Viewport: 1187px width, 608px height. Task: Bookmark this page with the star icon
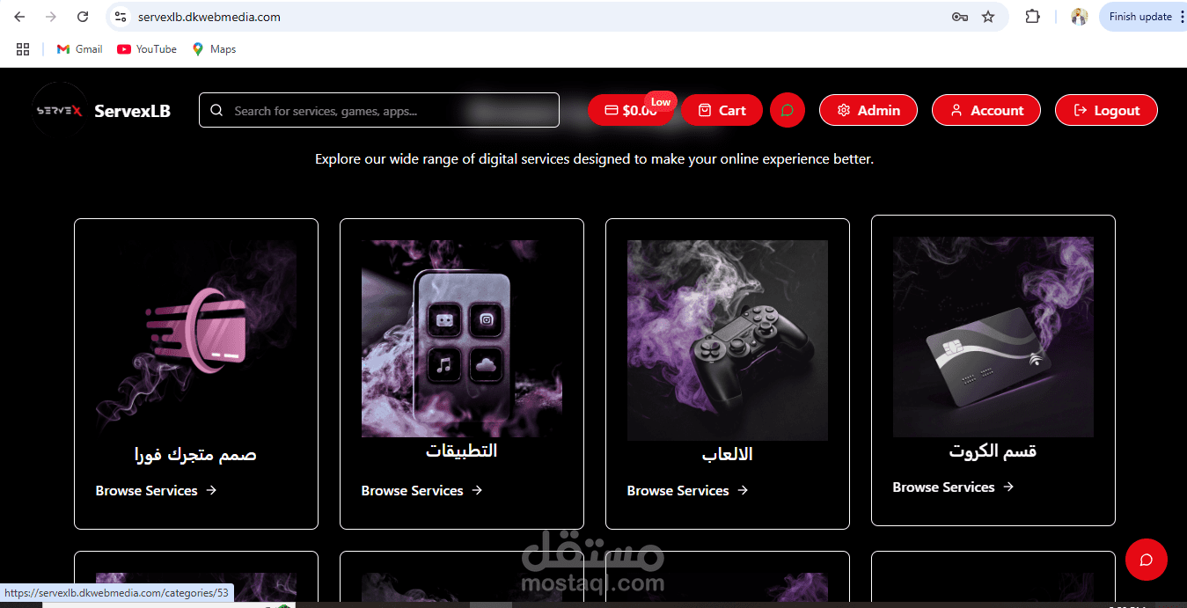(x=988, y=17)
